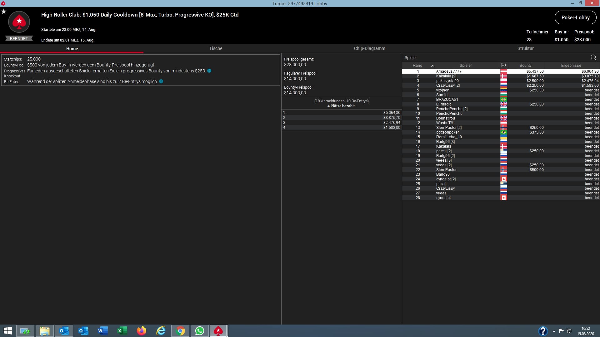Click info icon beside Re-Entry description
The image size is (600, 337).
161,81
